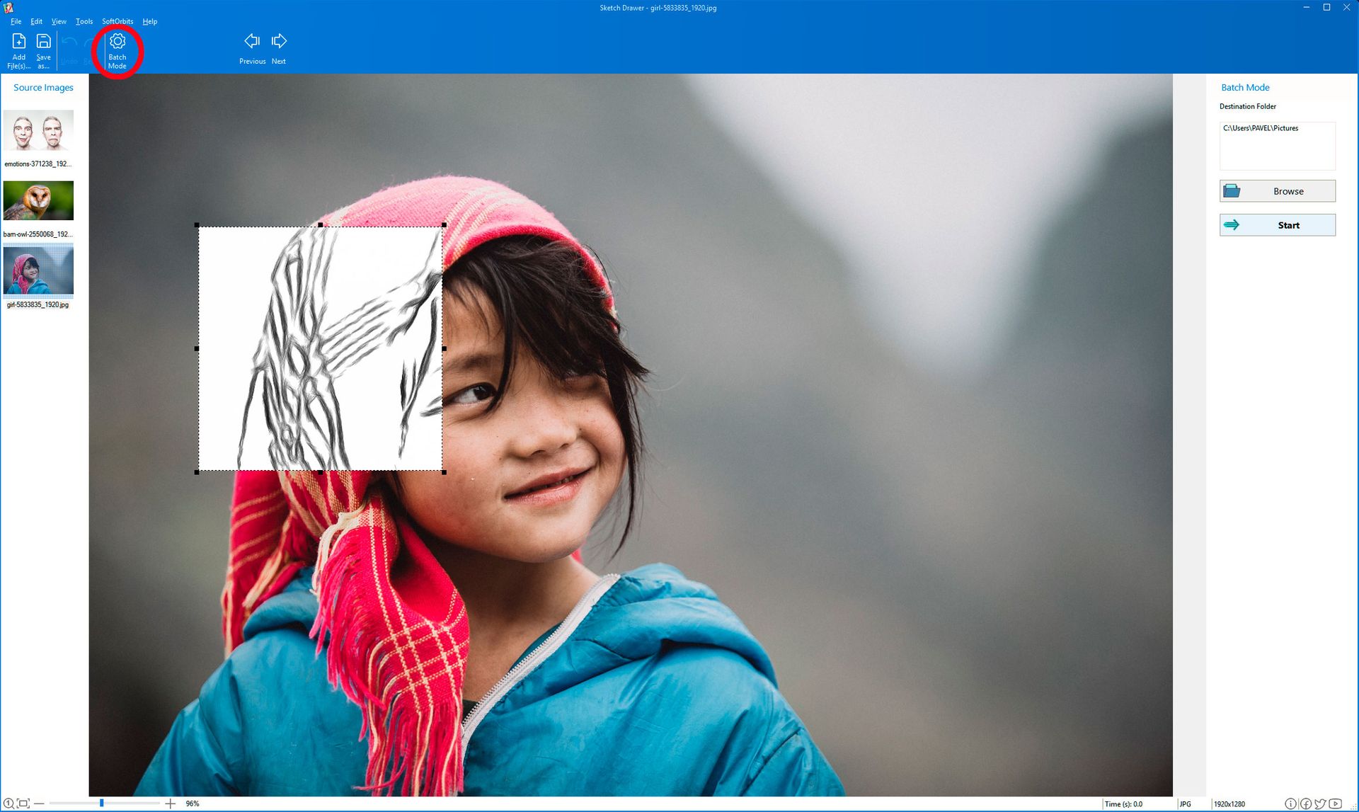Click Browse to choose a destination folder

pos(1277,190)
